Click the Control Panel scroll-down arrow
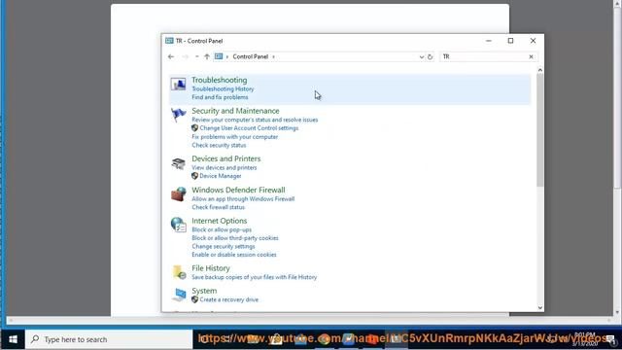622x350 pixels. click(x=540, y=308)
